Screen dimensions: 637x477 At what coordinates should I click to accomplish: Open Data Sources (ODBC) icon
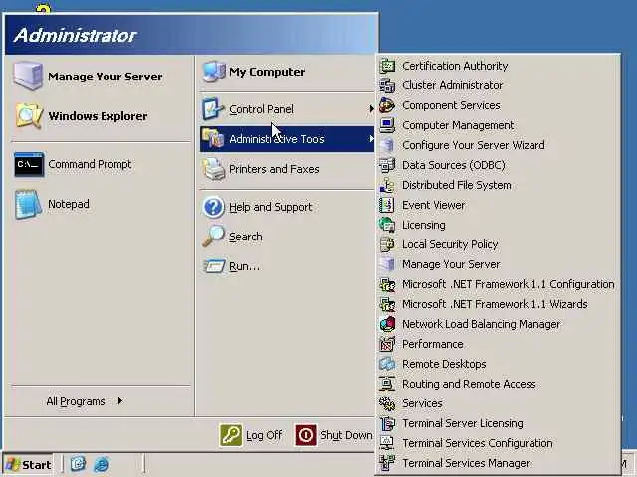[387, 165]
